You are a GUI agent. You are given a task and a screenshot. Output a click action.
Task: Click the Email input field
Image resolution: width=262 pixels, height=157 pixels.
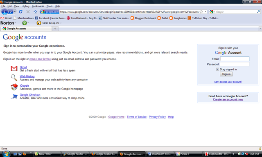[235, 59]
